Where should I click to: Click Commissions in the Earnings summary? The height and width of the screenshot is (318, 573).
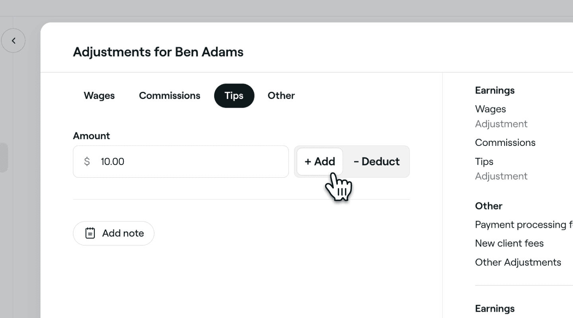point(505,142)
